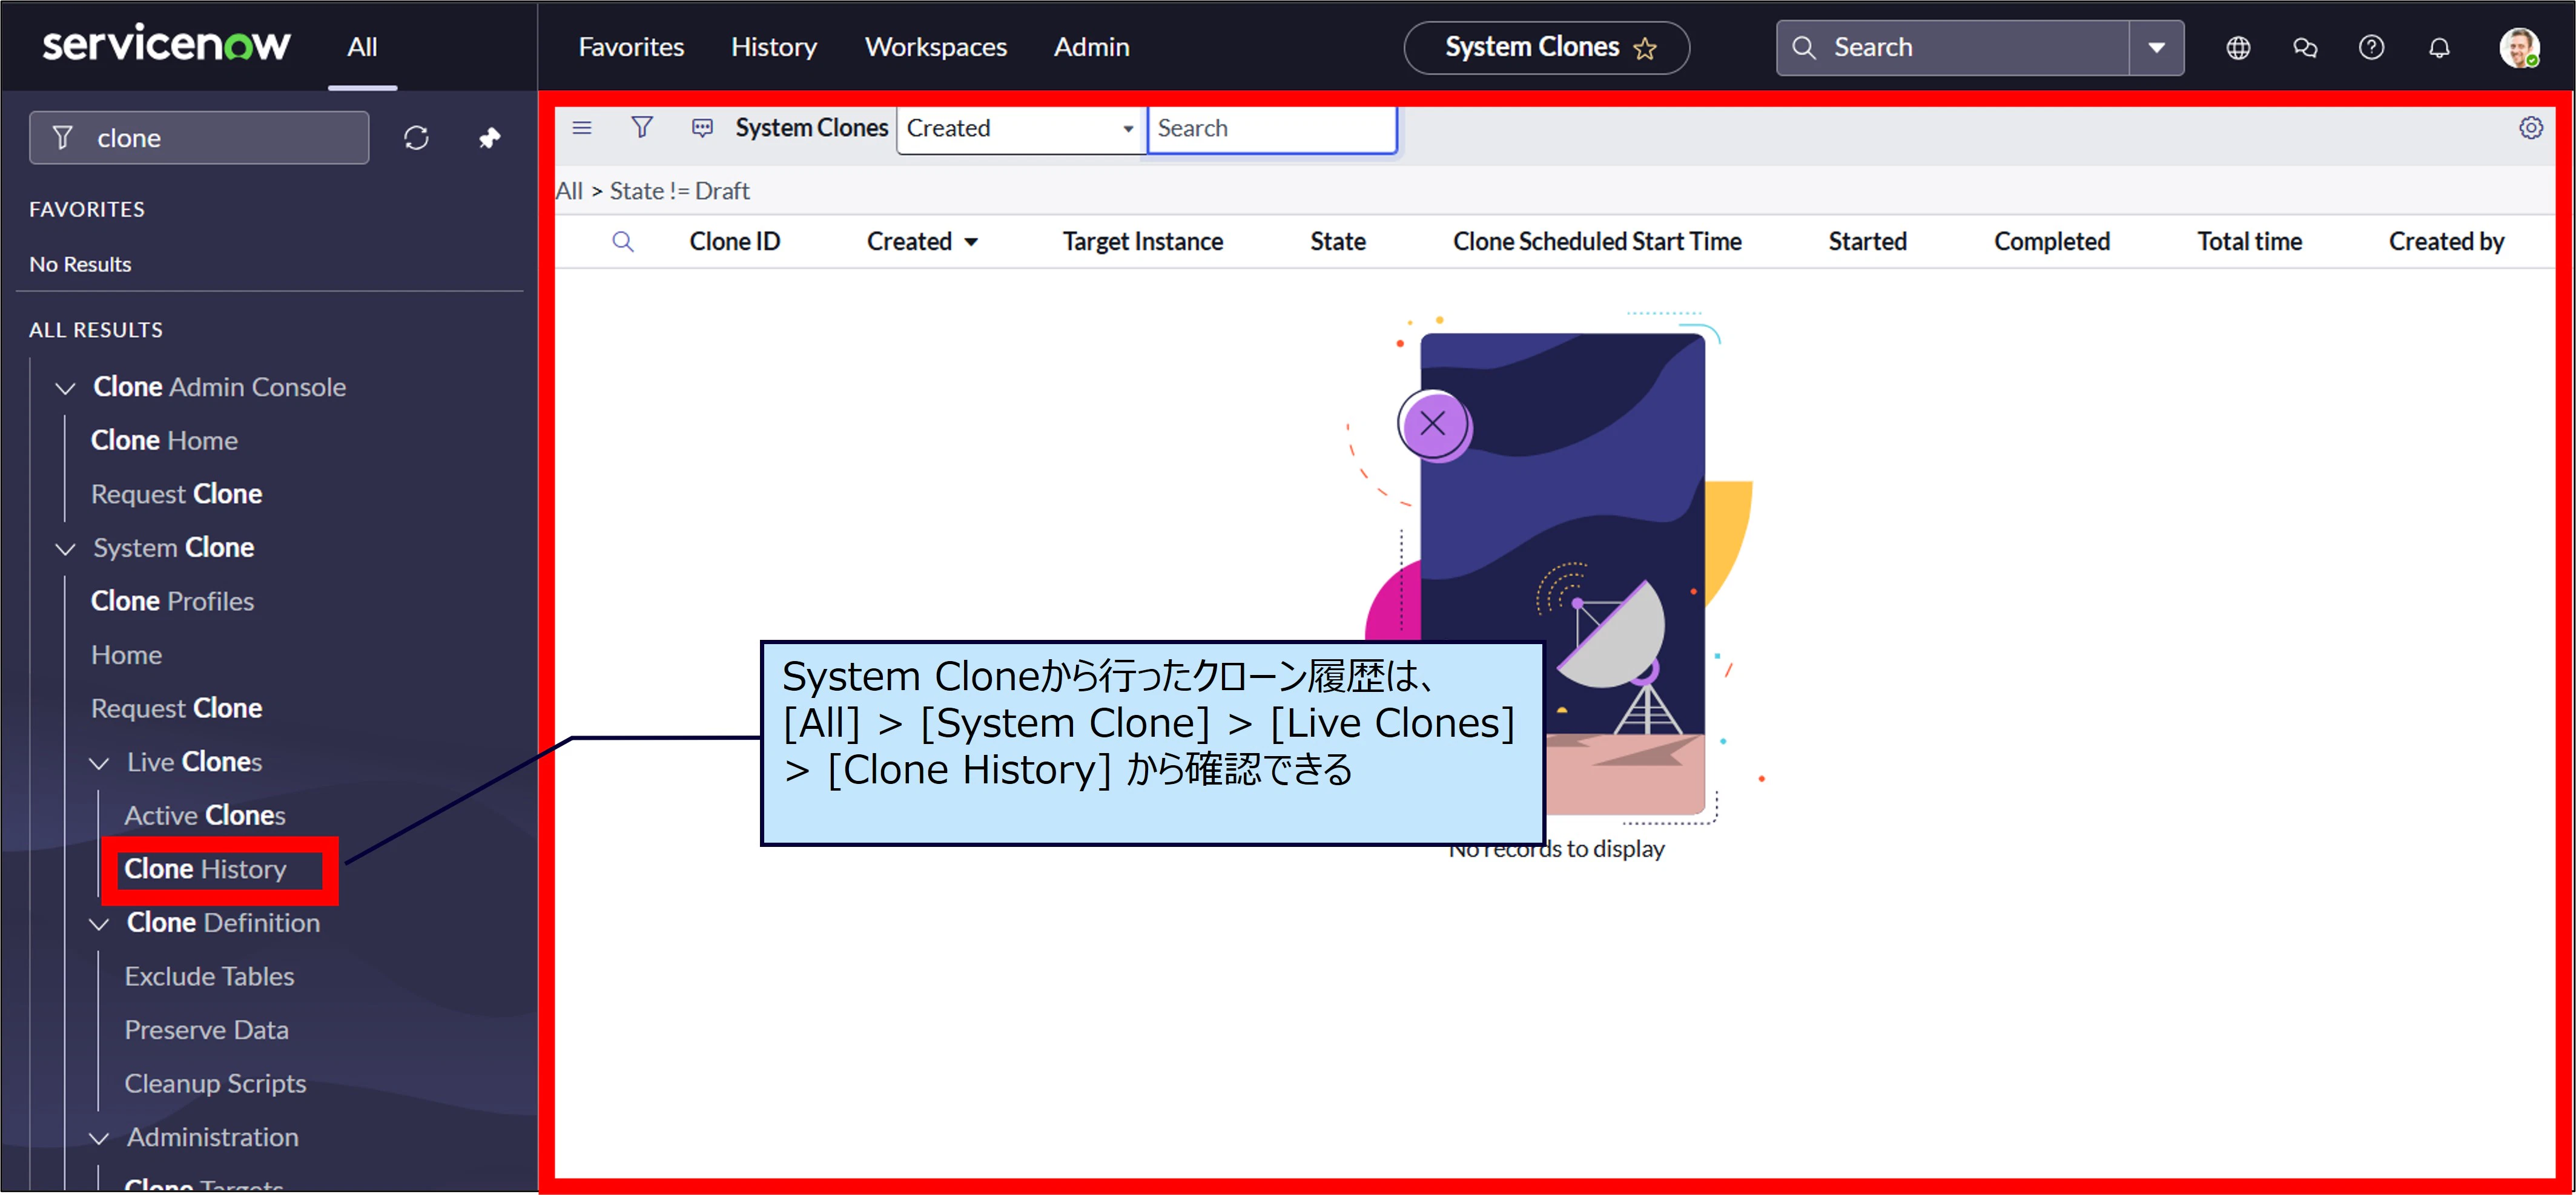Click the list filter funnel icon
The image size is (2576, 1195).
[642, 128]
